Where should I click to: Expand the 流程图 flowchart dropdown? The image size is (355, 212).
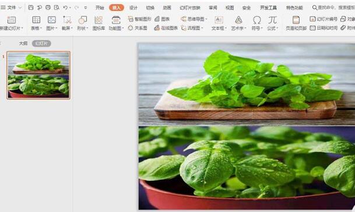point(202,28)
